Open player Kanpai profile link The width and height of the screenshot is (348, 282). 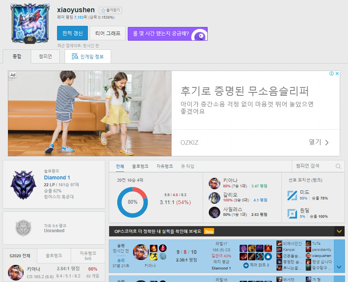click(x=289, y=250)
